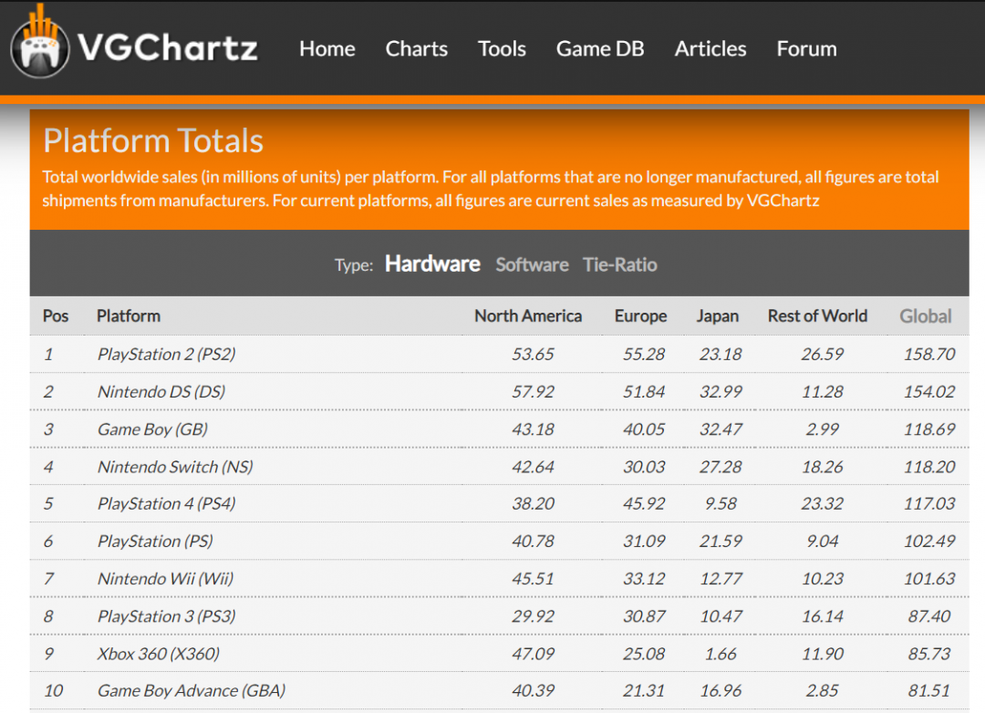Viewport: 985px width, 713px height.
Task: Select the Hardware type tab
Action: point(432,264)
